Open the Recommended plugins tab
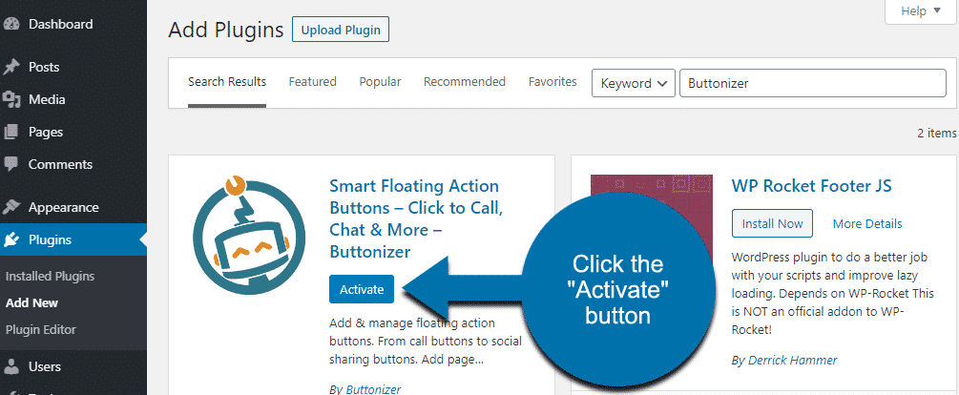The width and height of the screenshot is (959, 395). 464,82
